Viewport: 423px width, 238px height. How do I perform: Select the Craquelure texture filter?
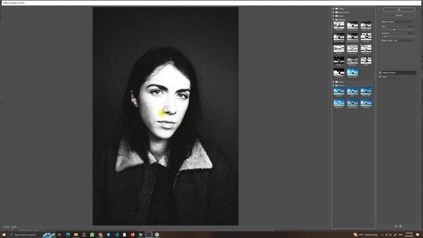[x=339, y=91]
